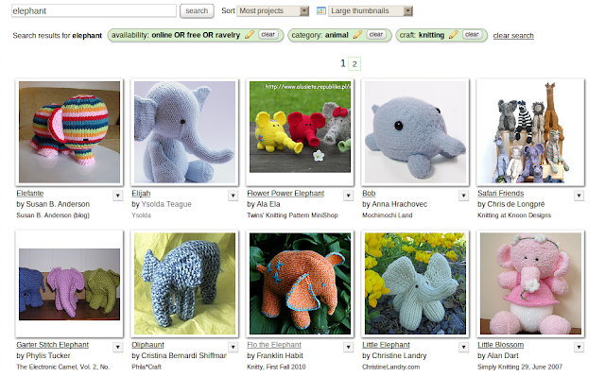The width and height of the screenshot is (605, 377).
Task: Open the Oliphaunt pattern link
Action: [x=147, y=345]
